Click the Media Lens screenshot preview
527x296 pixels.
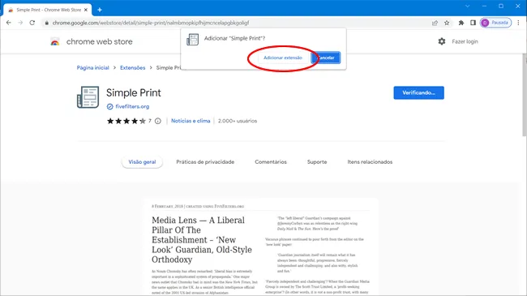coord(261,247)
